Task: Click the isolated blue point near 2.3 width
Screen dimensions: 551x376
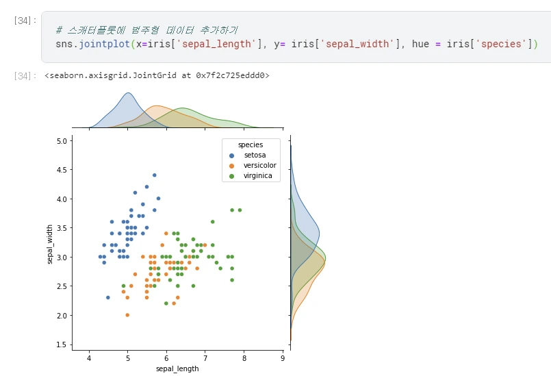Action: (x=108, y=297)
